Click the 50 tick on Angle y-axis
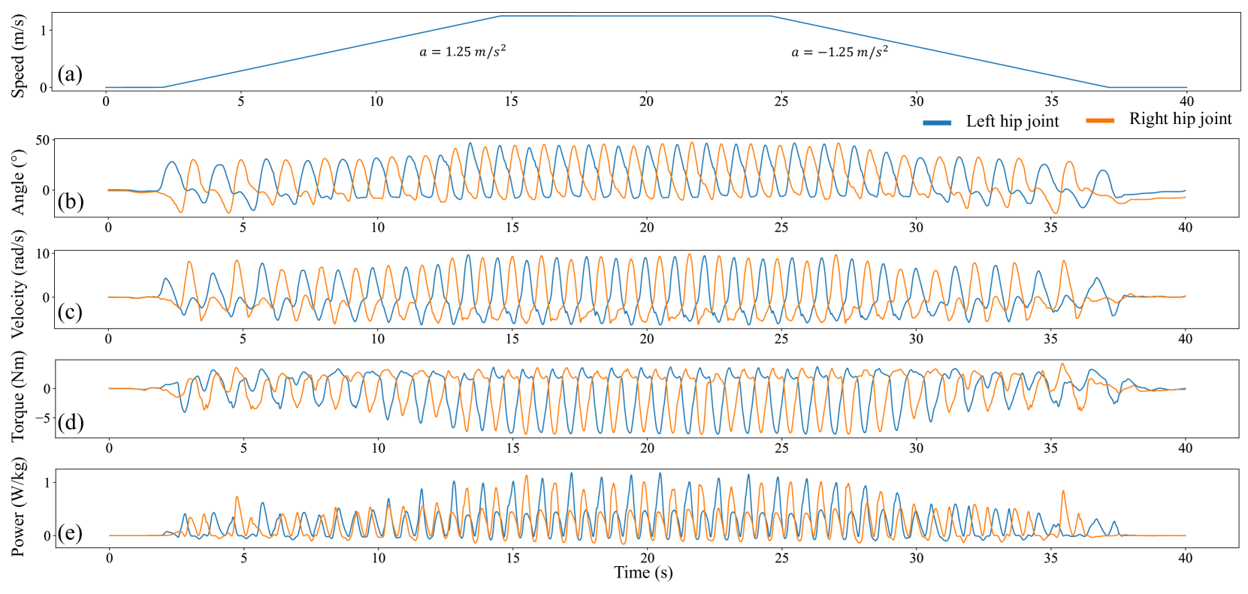Image resolution: width=1248 pixels, height=594 pixels. click(x=42, y=141)
